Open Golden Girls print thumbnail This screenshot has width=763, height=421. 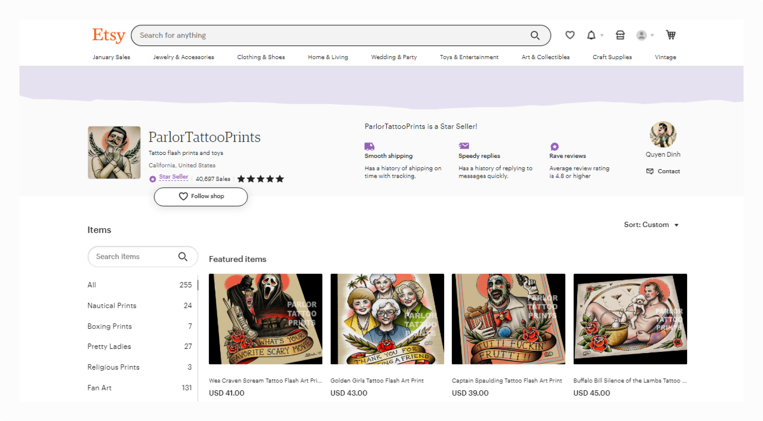pyautogui.click(x=387, y=319)
